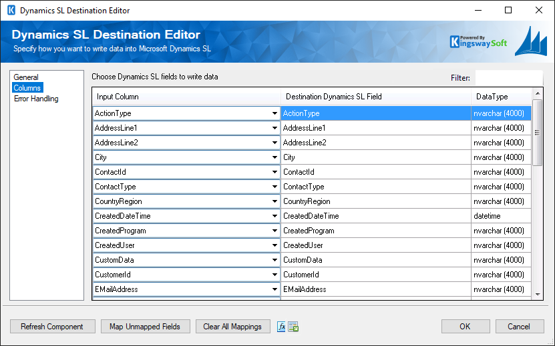Click the Cancel button
The height and width of the screenshot is (346, 555).
(x=519, y=327)
